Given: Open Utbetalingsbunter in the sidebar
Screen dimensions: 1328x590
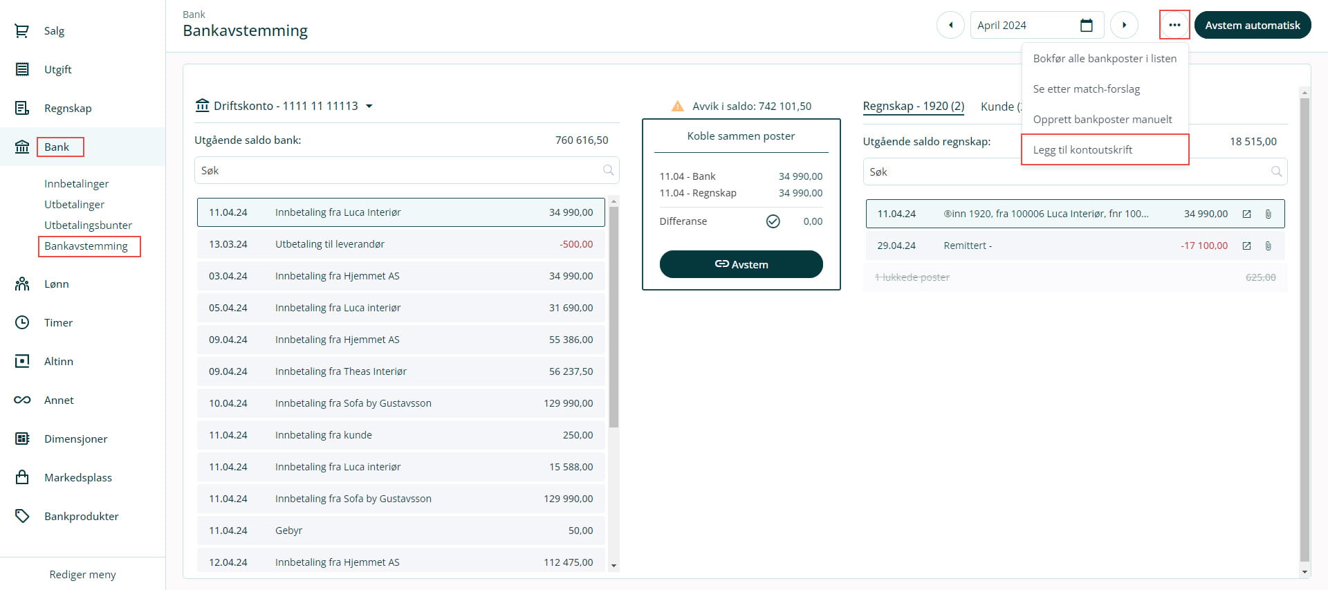Looking at the screenshot, I should tap(88, 225).
